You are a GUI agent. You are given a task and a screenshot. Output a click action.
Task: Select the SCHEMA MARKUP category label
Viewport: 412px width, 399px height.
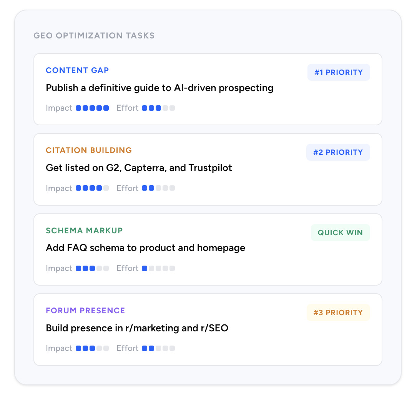click(84, 231)
